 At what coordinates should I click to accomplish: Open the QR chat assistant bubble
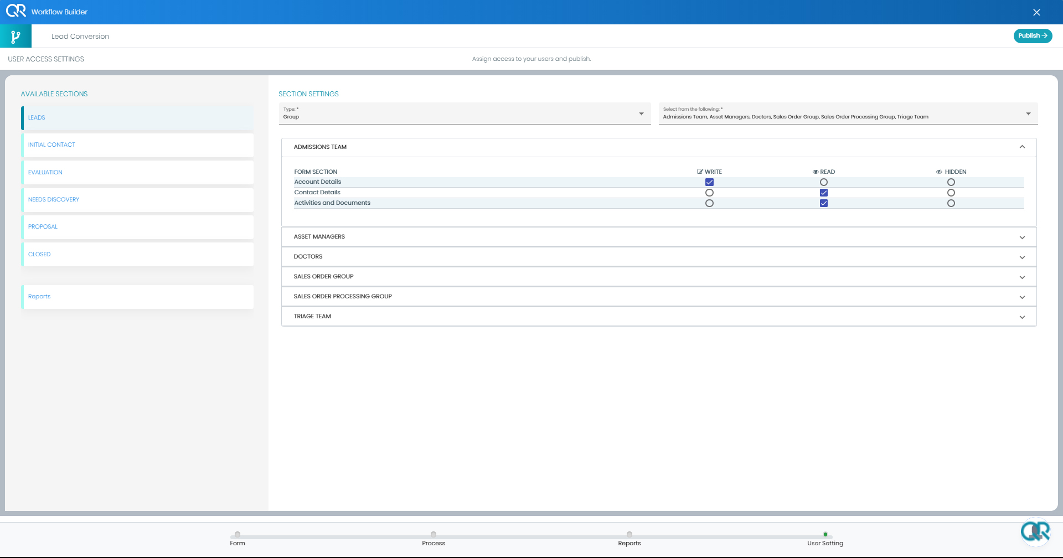[1035, 532]
